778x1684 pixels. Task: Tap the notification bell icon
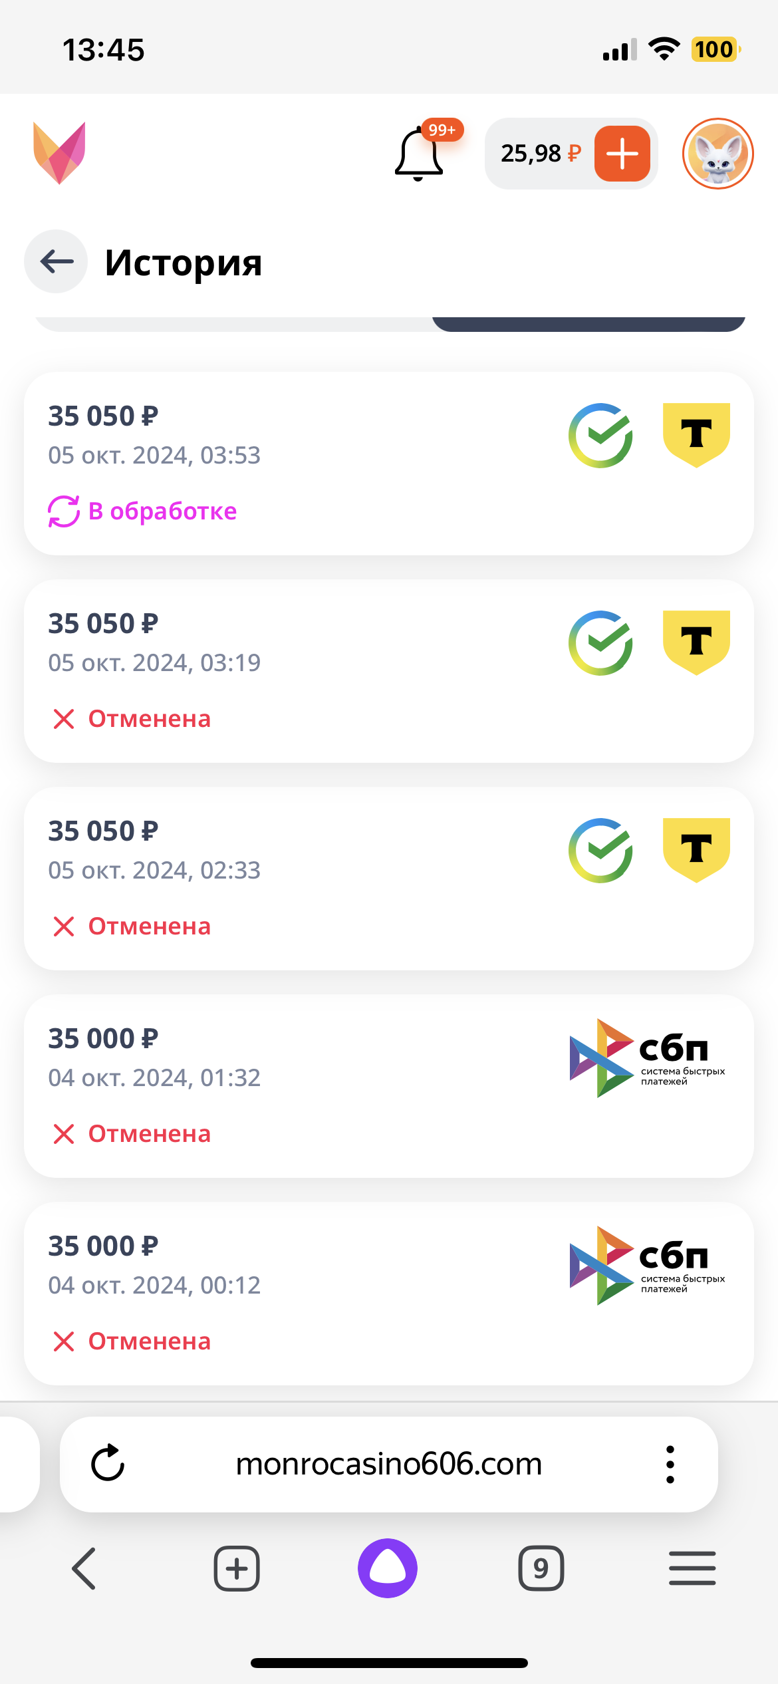pyautogui.click(x=419, y=154)
